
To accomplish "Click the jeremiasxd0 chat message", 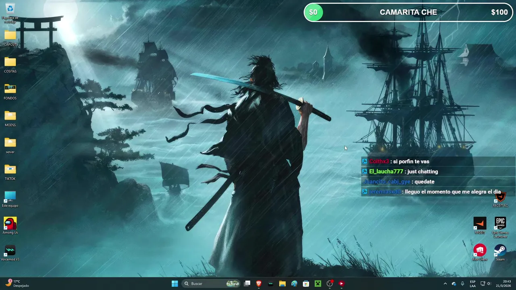I will point(438,192).
